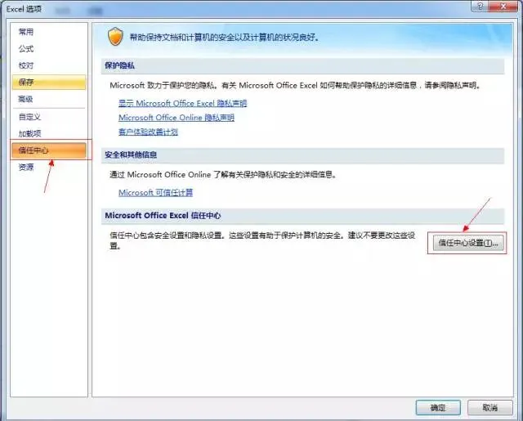The height and width of the screenshot is (421, 523).
Task: Click the Excel 选项 title text
Action: click(24, 9)
